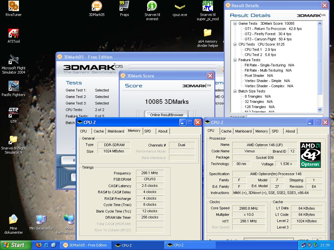Close the 3DMark Score dialog
The height and width of the screenshot is (250, 334).
[x=210, y=76]
